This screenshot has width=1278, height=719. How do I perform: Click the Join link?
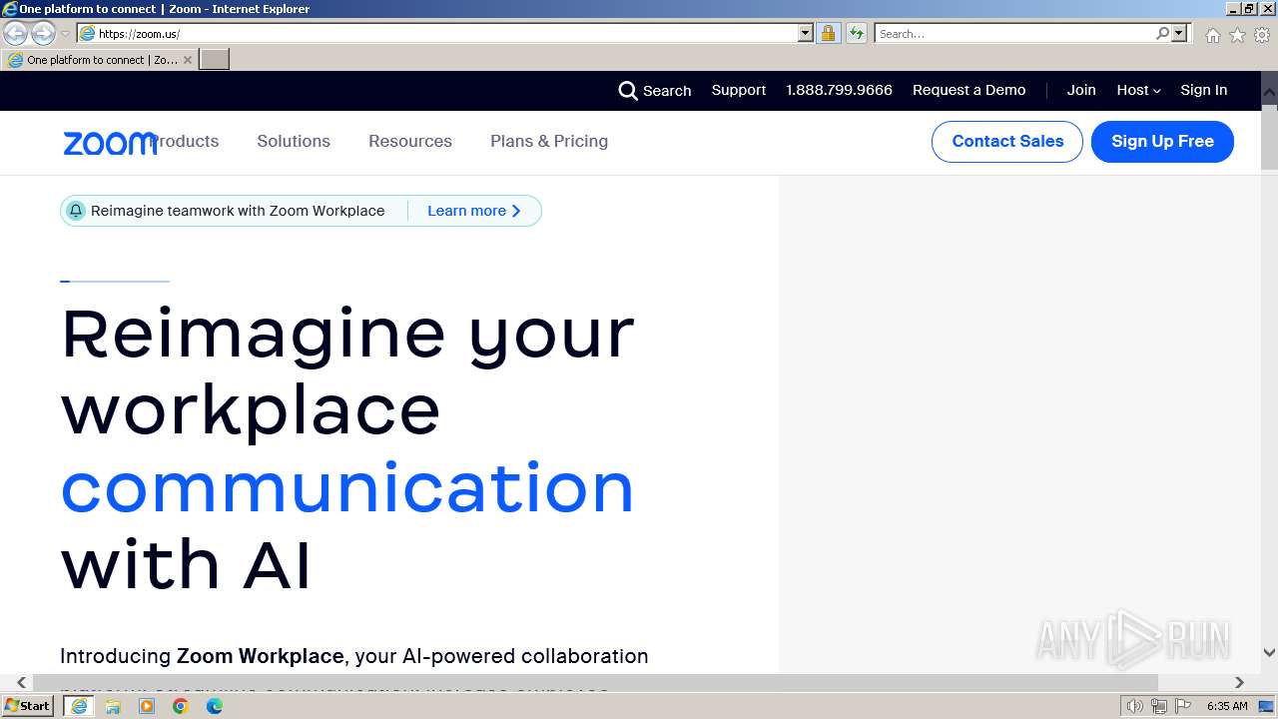[1081, 90]
